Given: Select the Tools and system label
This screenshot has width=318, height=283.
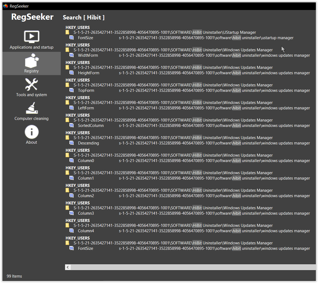Looking at the screenshot, I should click(x=31, y=95).
